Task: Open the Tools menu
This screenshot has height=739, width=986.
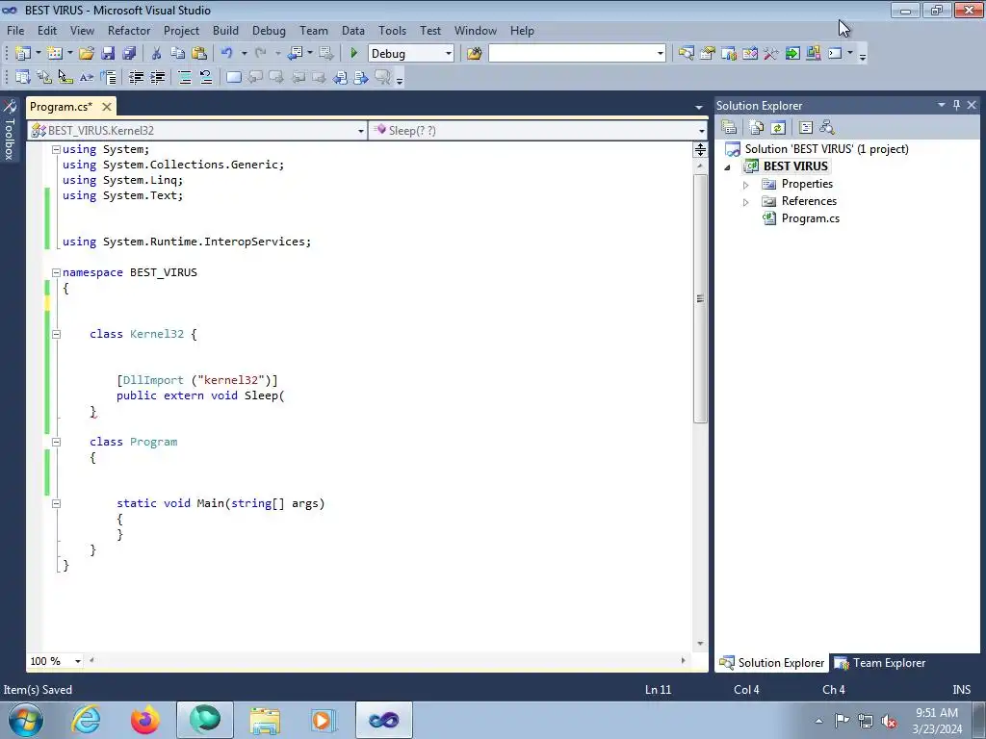Action: (x=393, y=30)
